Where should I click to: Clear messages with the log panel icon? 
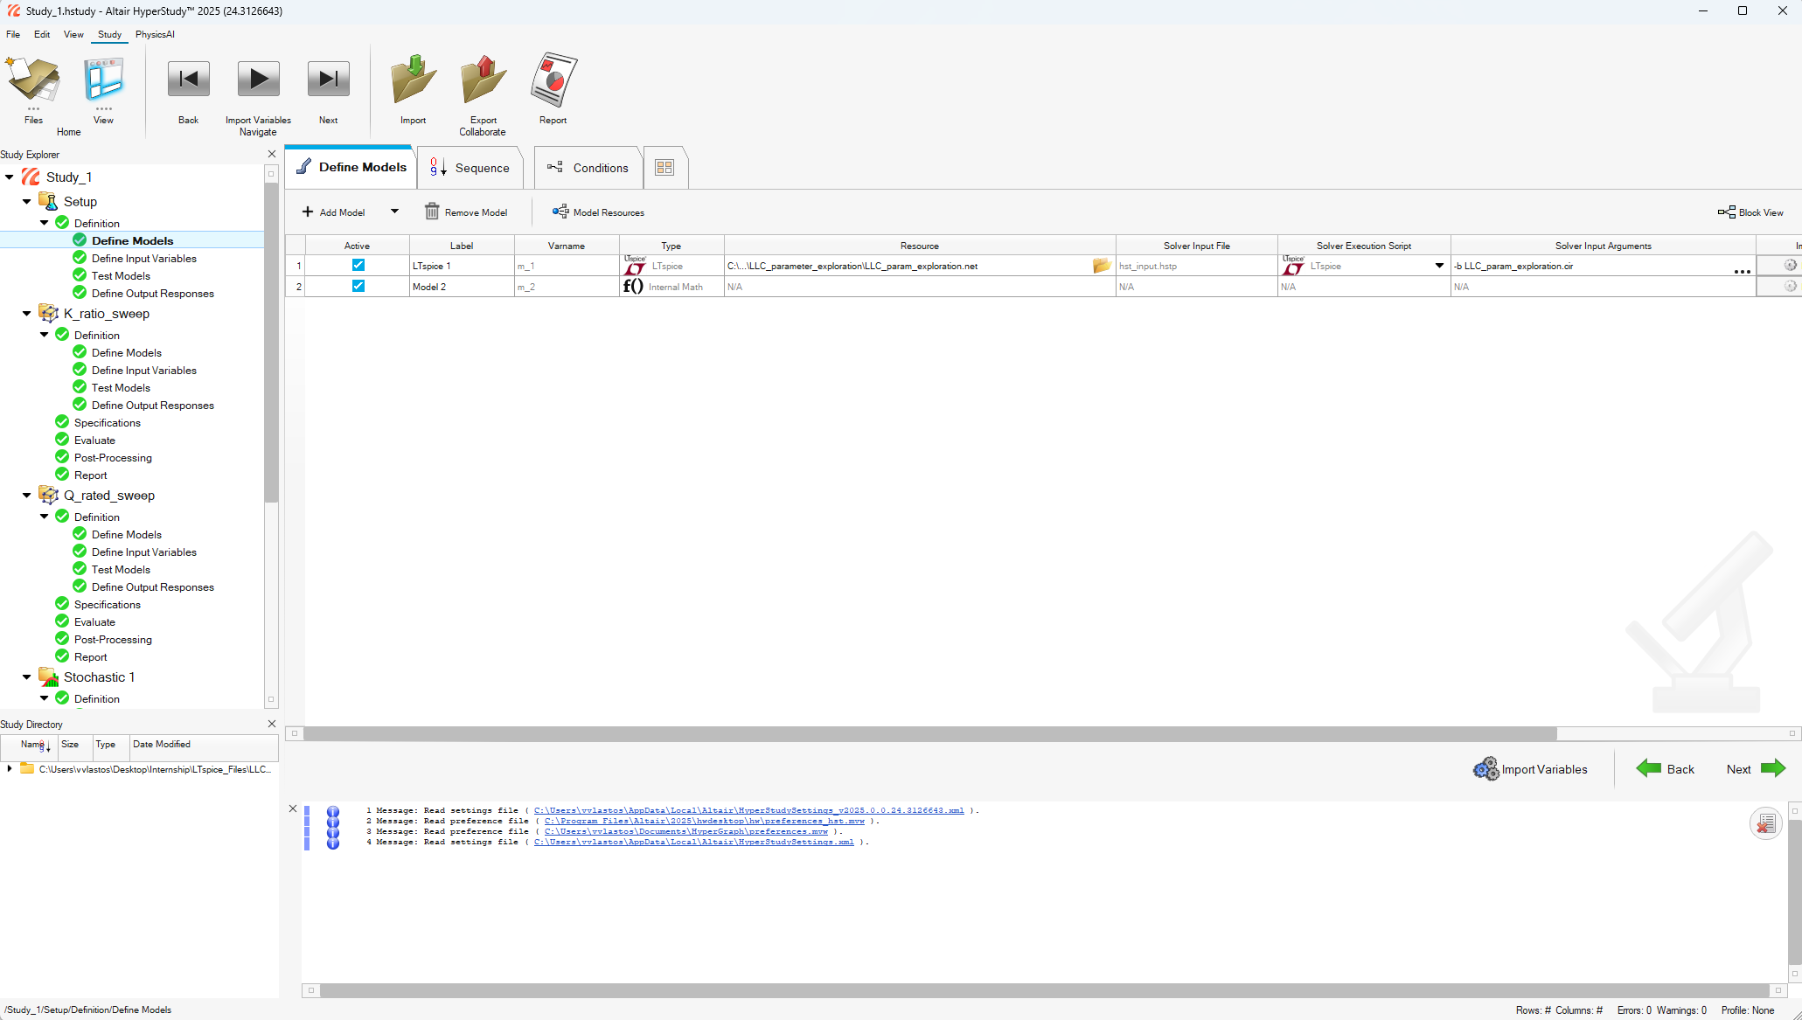click(1765, 823)
